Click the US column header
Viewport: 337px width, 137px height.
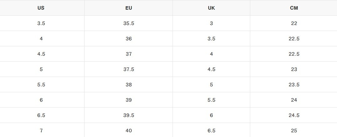point(41,8)
